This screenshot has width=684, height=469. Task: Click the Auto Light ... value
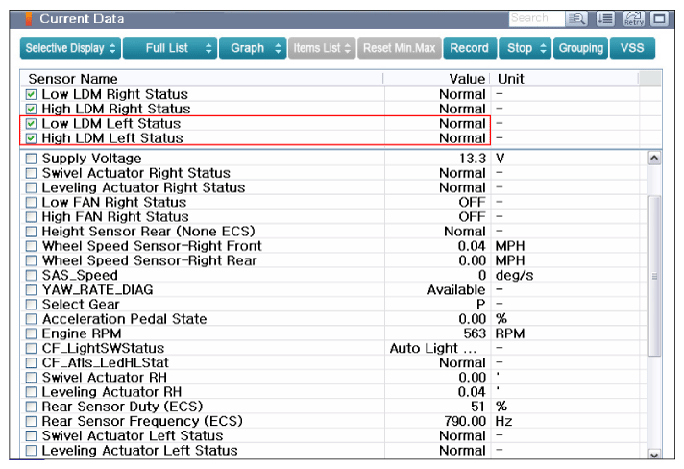pos(433,349)
